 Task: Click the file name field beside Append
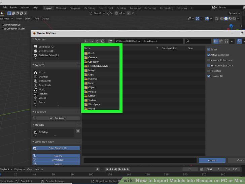click(140, 160)
